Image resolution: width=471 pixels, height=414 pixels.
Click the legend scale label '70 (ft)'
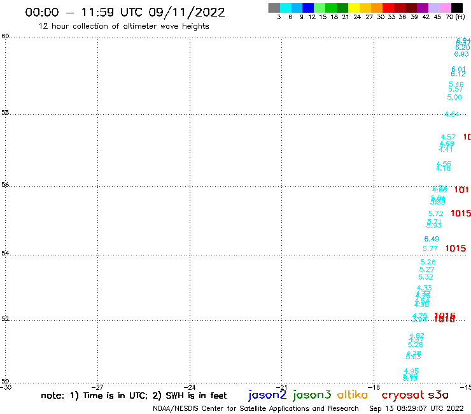(x=455, y=17)
